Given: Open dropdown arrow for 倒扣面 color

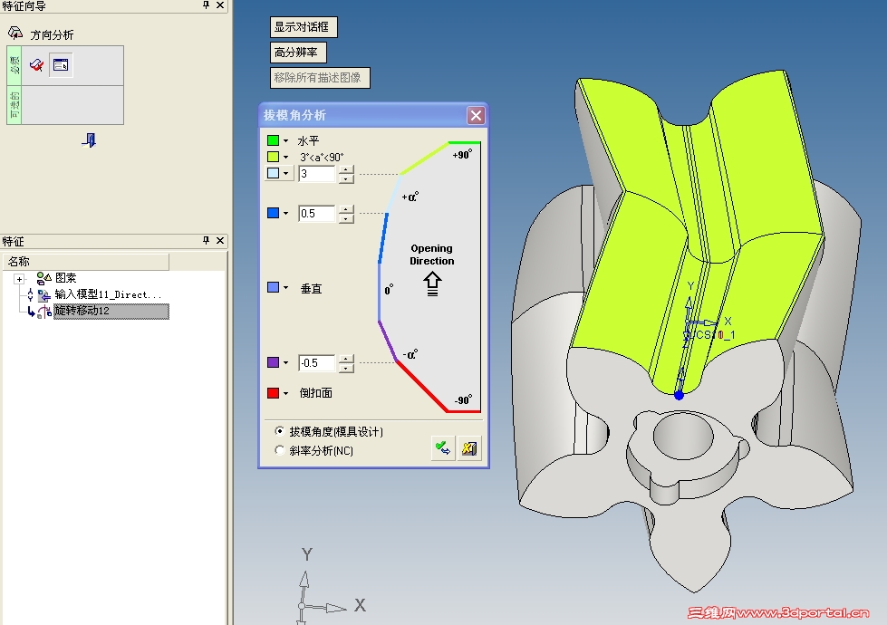Looking at the screenshot, I should (x=286, y=392).
